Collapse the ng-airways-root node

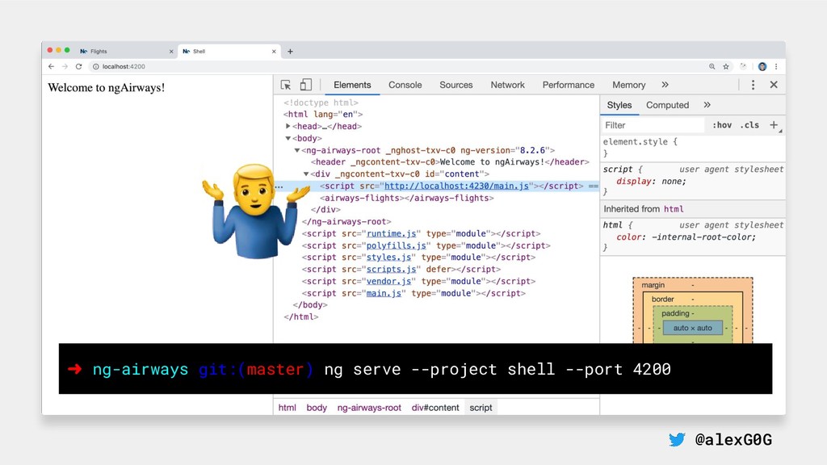pyautogui.click(x=297, y=150)
